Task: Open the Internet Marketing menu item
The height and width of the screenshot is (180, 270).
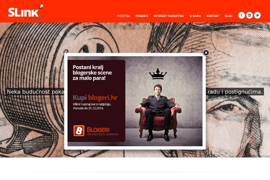Action: pyautogui.click(x=169, y=16)
